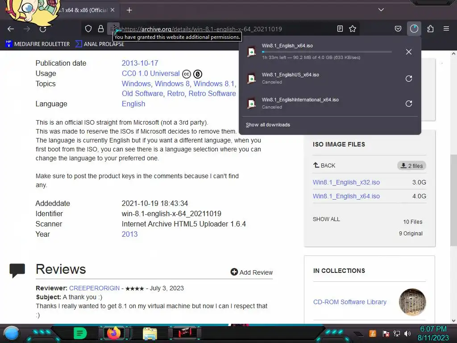Click the Win8.1_EnglishUS_x64.iso file icon
Image resolution: width=457 pixels, height=343 pixels.
251,79
